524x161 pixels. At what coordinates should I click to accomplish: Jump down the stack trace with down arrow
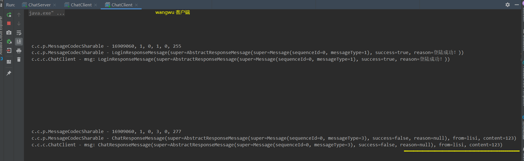(x=19, y=24)
